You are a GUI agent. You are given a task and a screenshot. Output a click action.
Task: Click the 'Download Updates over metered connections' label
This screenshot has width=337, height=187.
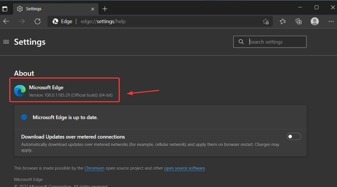point(73,137)
